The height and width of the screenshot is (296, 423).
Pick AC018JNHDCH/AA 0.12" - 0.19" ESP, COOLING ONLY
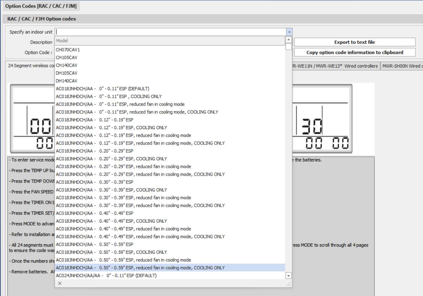pos(111,128)
